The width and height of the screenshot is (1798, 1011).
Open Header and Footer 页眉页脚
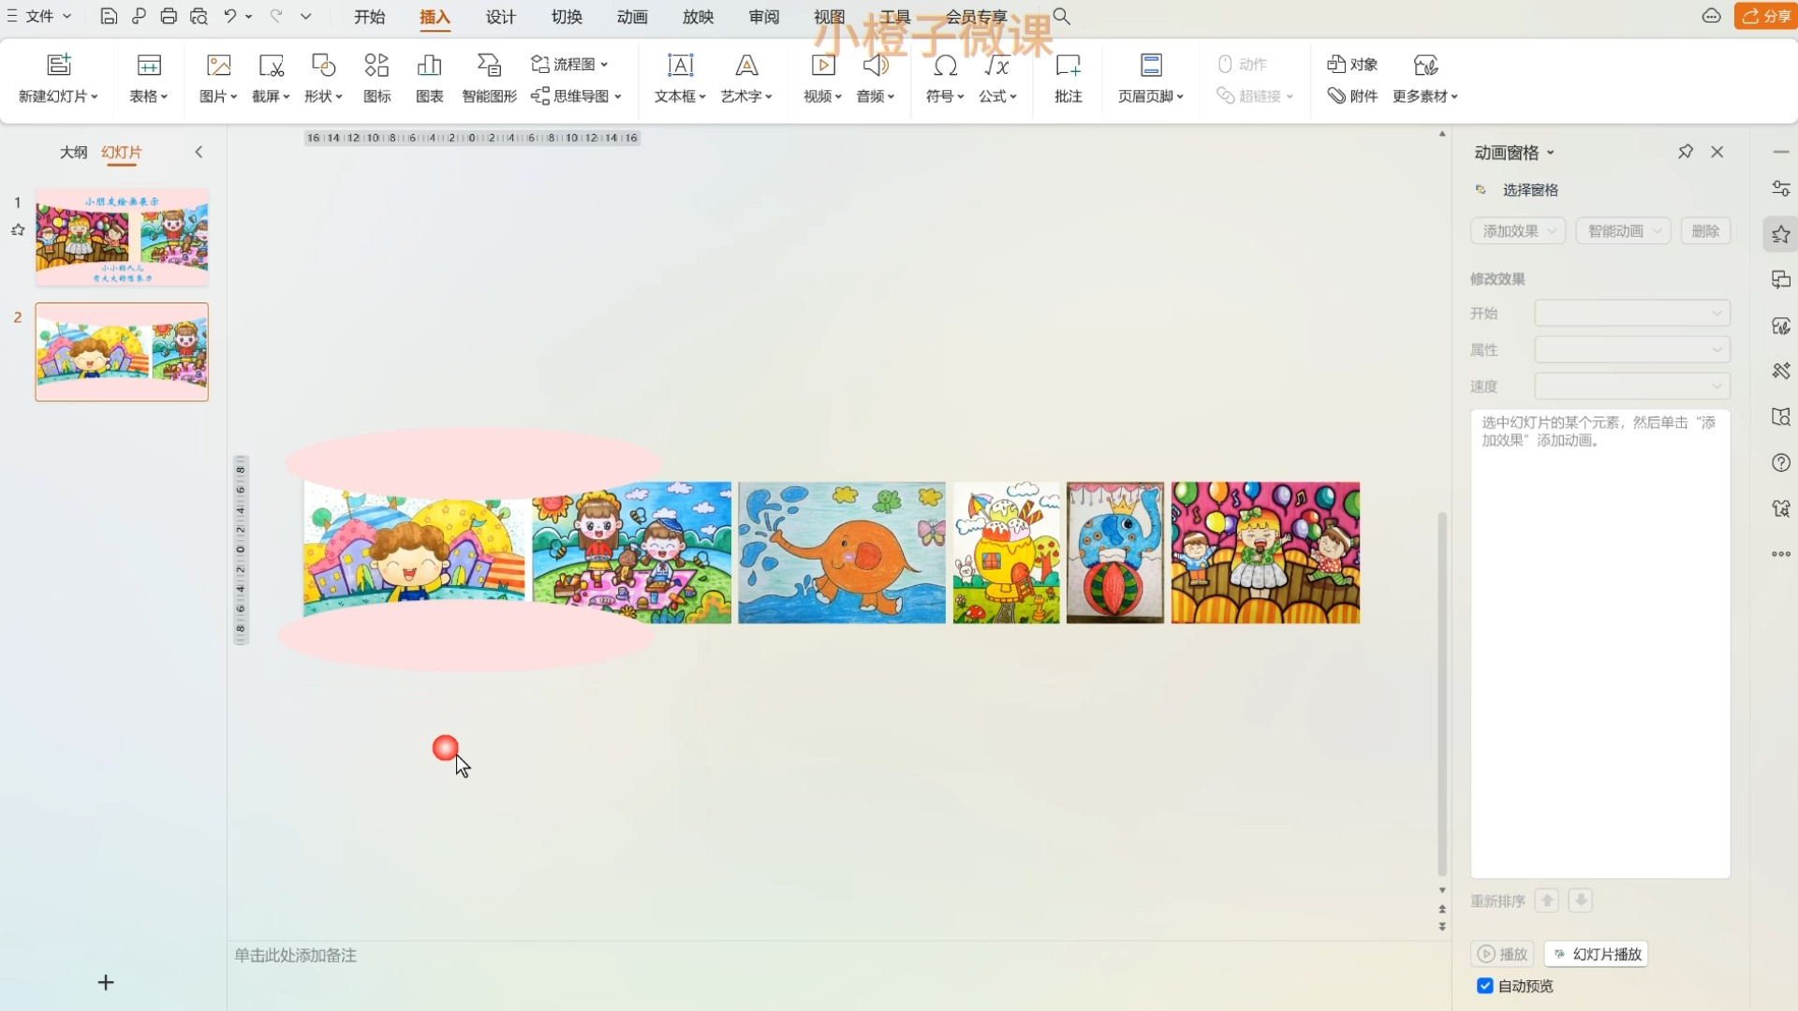coord(1151,66)
